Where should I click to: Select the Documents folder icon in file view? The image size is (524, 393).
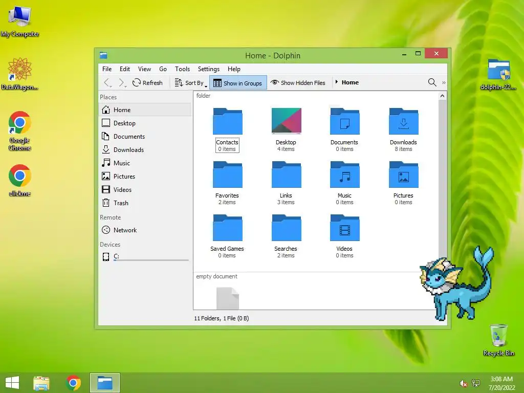[x=344, y=121]
